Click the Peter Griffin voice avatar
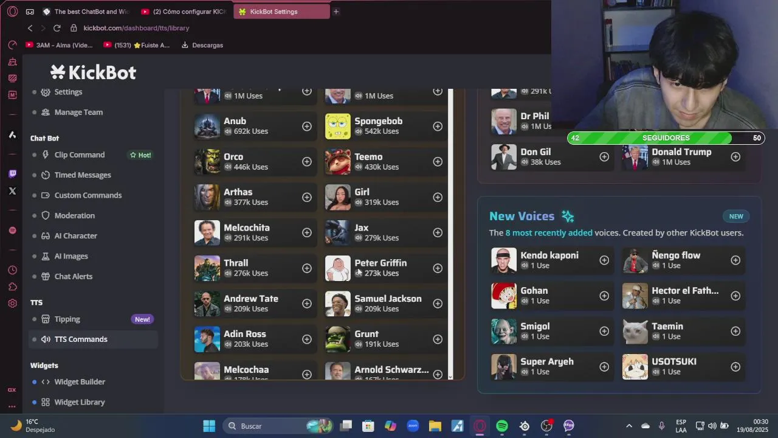The width and height of the screenshot is (778, 438). click(x=337, y=268)
